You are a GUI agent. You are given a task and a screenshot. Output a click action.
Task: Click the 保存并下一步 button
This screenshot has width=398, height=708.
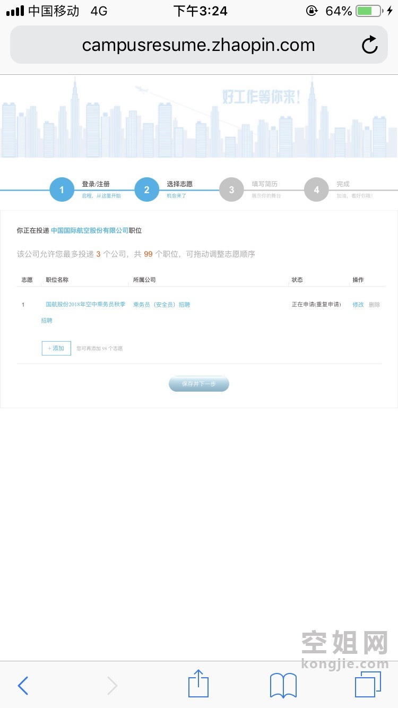[199, 384]
